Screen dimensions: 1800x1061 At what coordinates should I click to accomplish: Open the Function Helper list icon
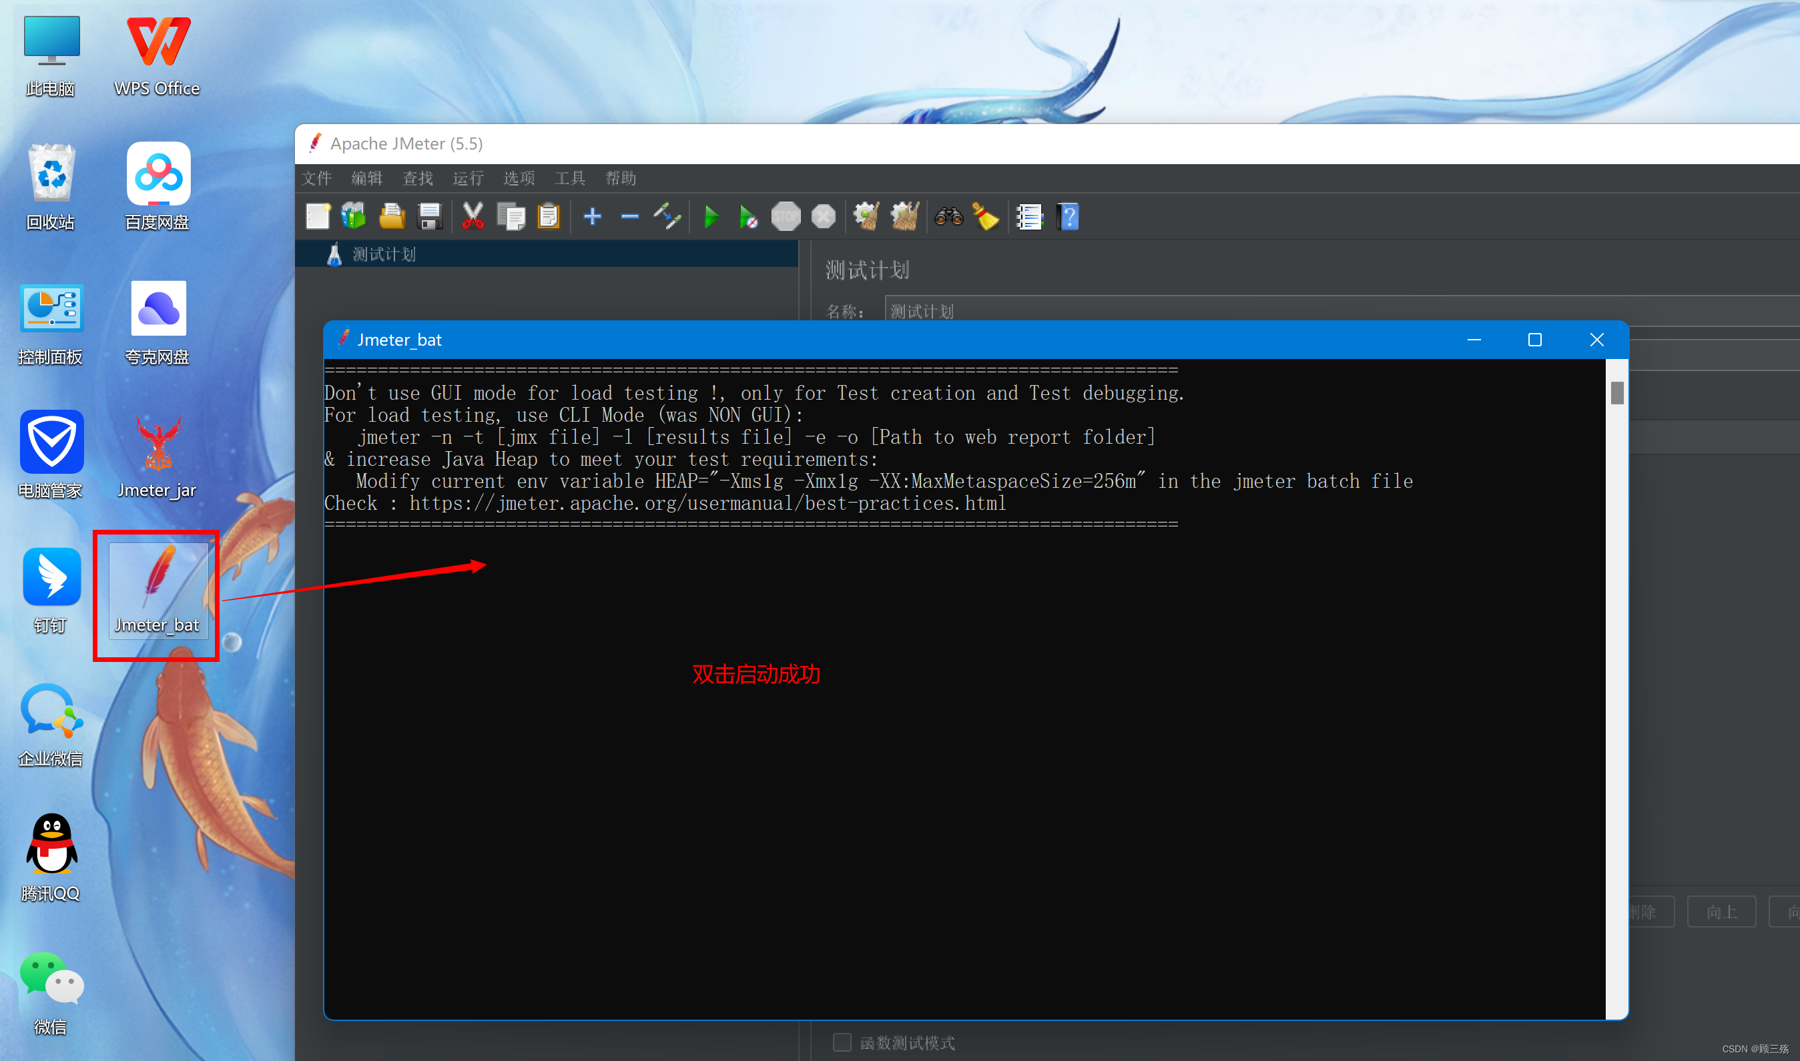coord(1029,217)
